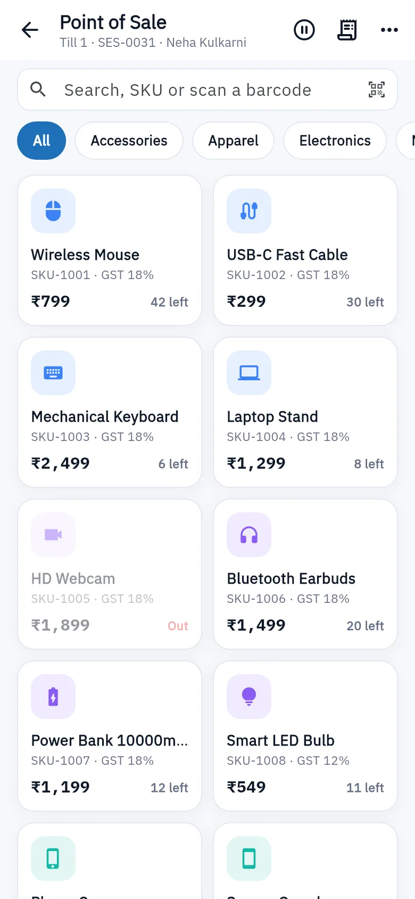The height and width of the screenshot is (899, 415).
Task: Focus the product search field
Action: click(x=207, y=89)
